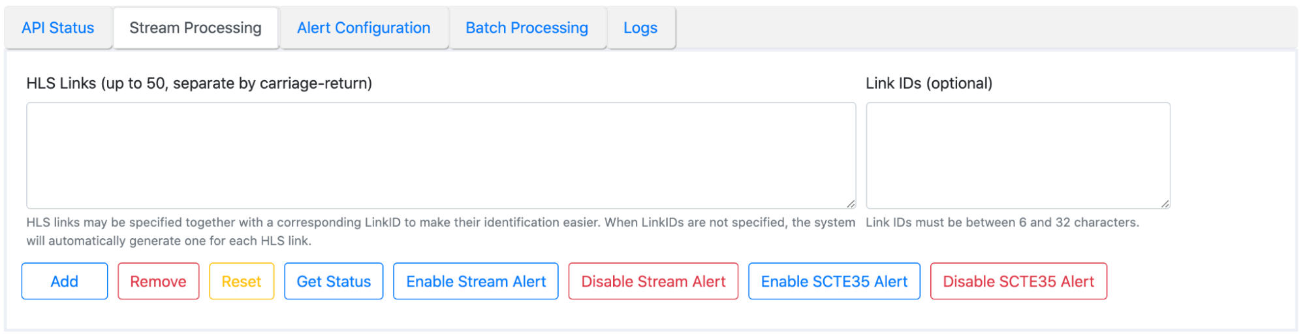
Task: Click inside the HLS Links text area
Action: tap(441, 155)
